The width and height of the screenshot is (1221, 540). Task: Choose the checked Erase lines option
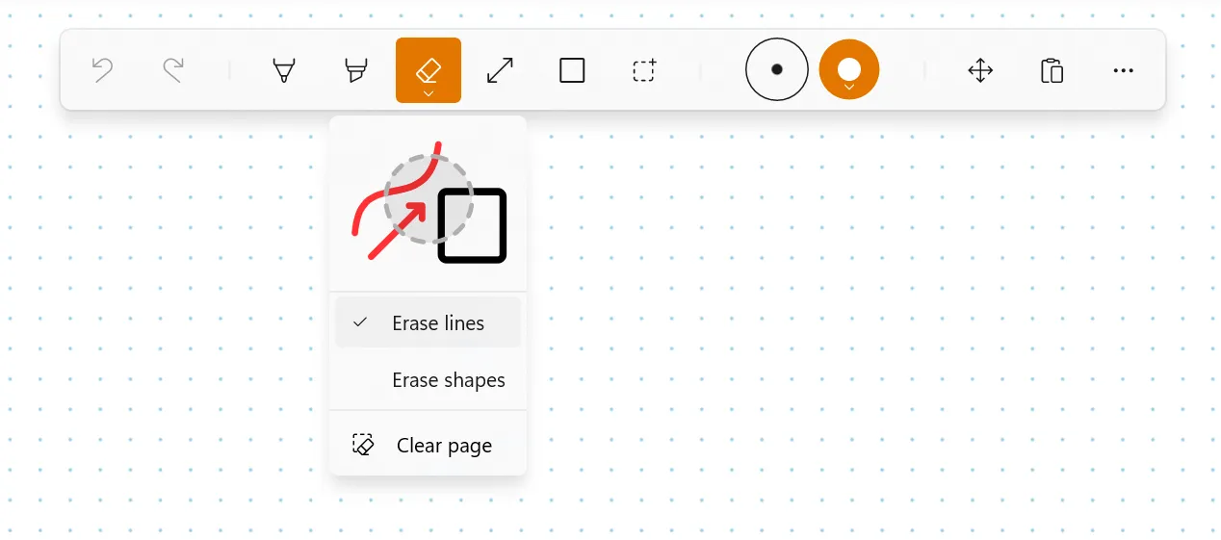click(x=428, y=322)
